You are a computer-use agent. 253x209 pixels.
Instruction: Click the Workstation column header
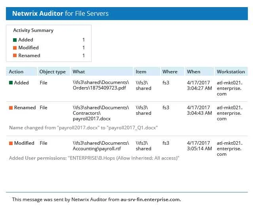[x=231, y=72]
